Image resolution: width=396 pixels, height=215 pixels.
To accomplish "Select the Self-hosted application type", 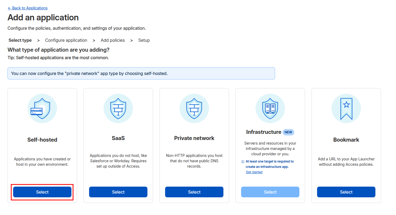I will tap(42, 192).
